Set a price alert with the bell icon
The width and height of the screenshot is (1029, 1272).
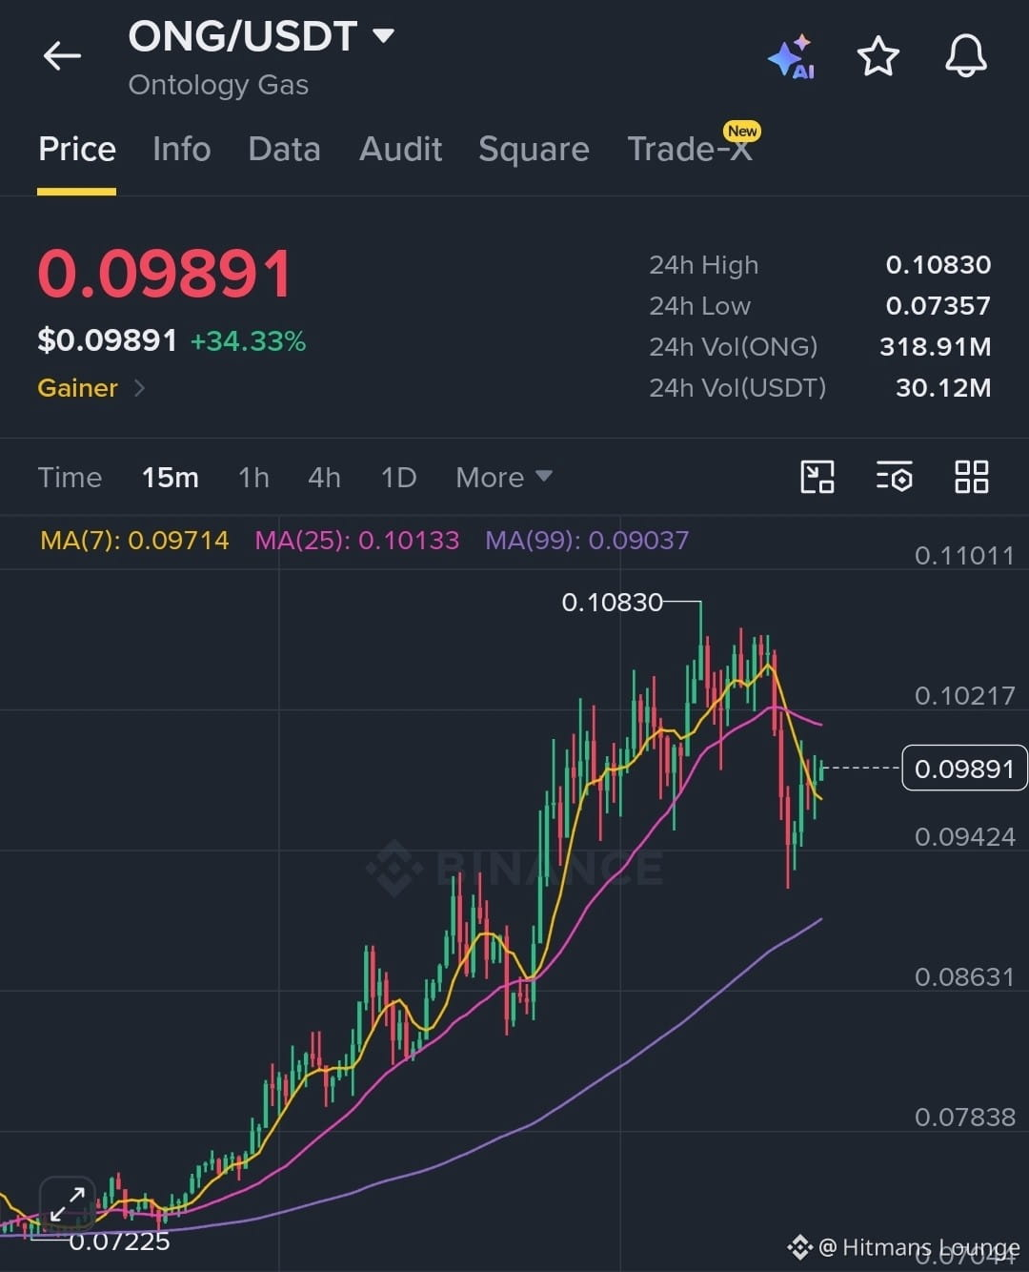point(965,56)
